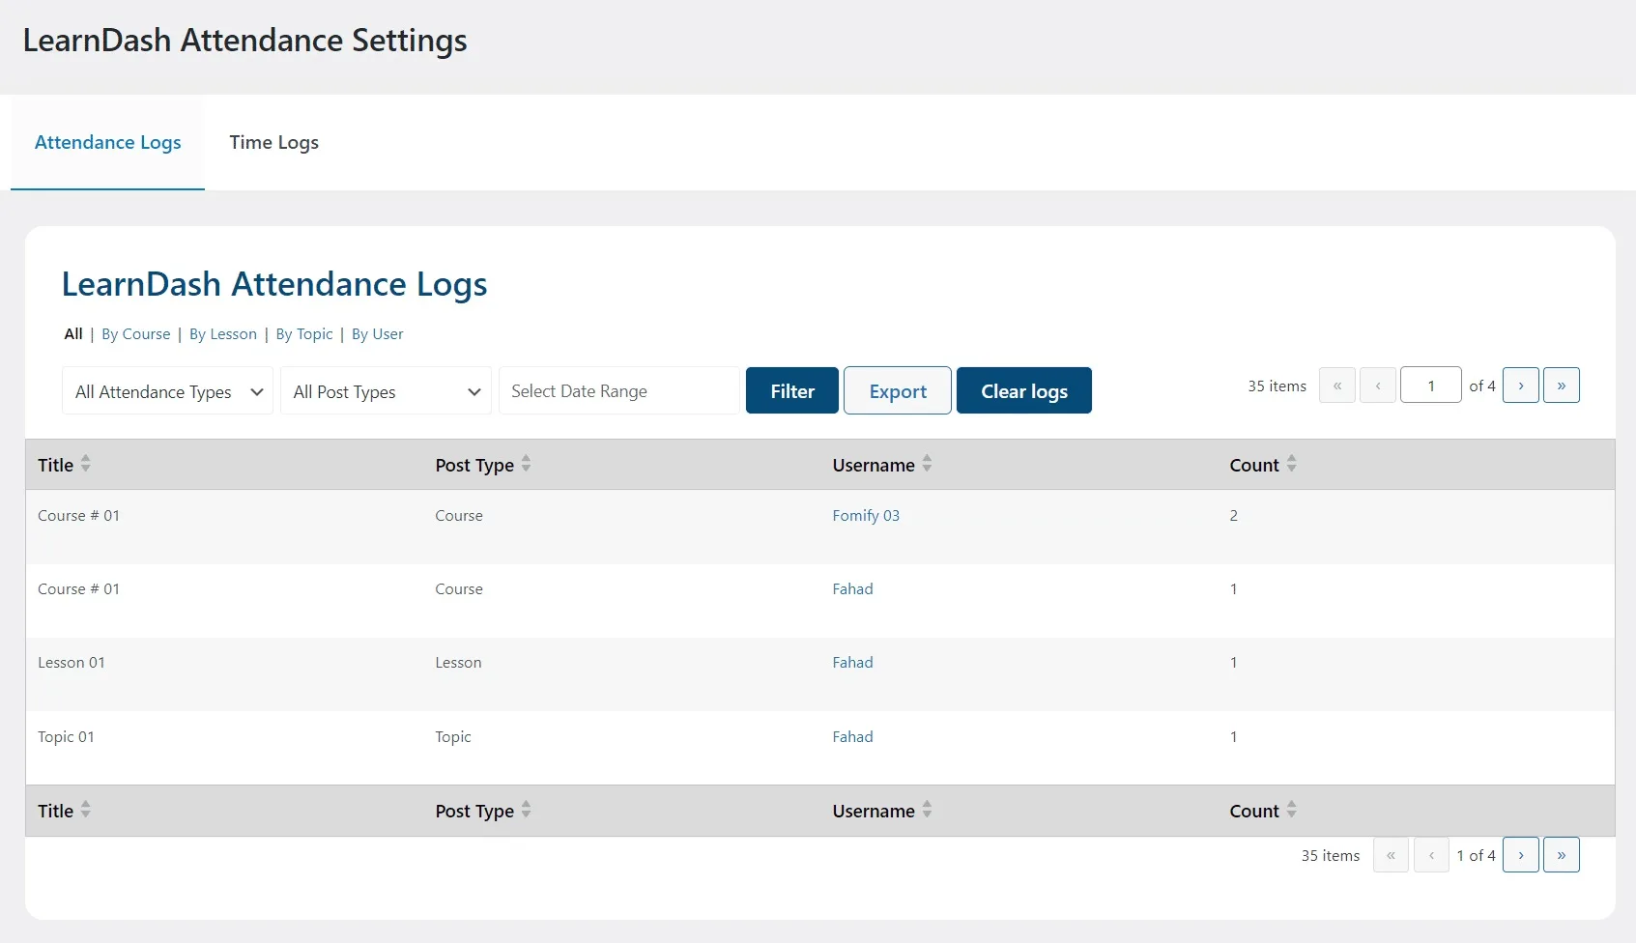
Task: View the By User filtered logs
Action: [377, 333]
